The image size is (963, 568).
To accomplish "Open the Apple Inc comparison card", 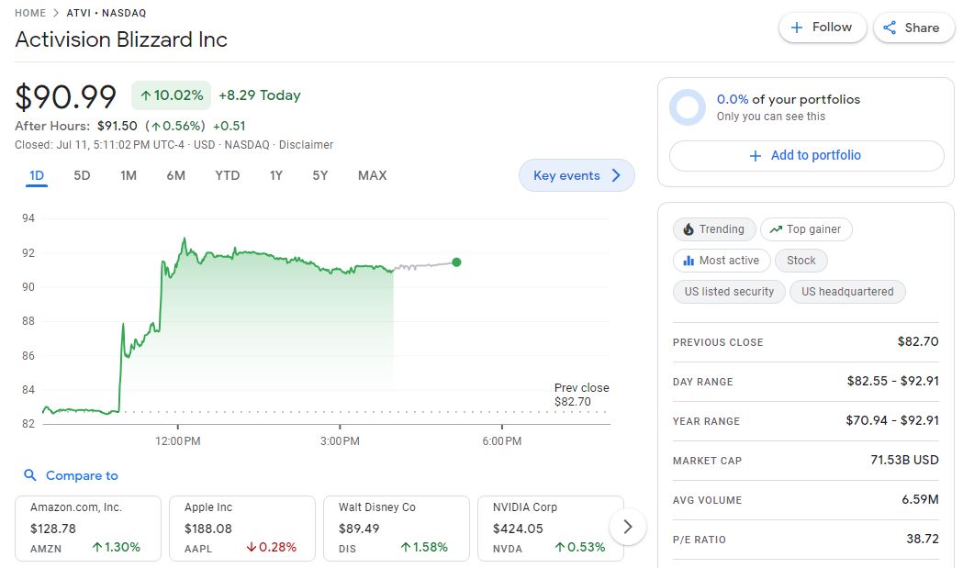I will (x=242, y=529).
